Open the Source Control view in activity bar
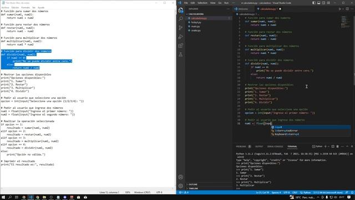This screenshot has width=355, height=200. (181, 28)
